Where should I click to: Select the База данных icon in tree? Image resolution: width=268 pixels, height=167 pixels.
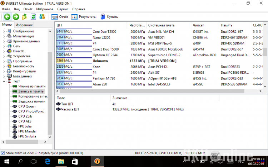[9, 76]
